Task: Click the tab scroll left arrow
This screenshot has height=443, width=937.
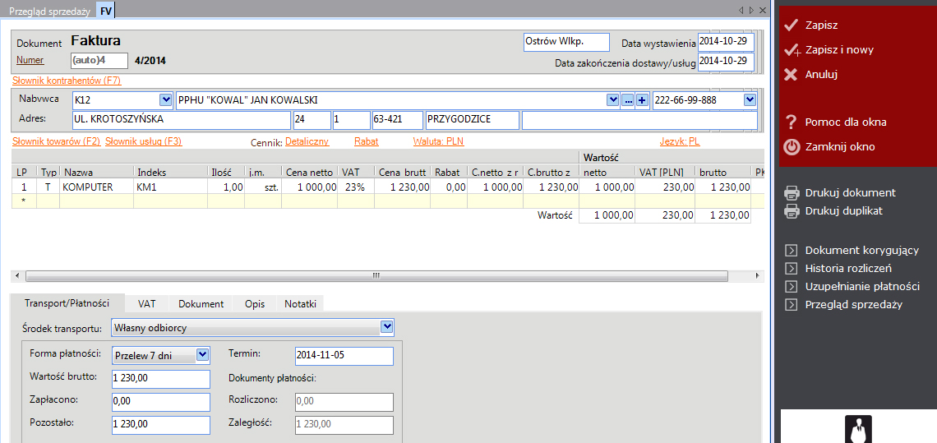Action: 741,10
